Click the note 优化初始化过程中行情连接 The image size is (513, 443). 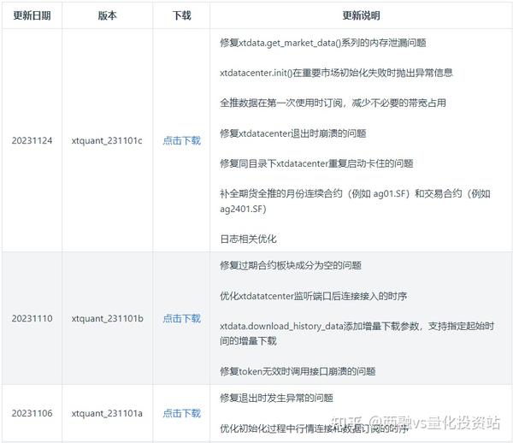pyautogui.click(x=314, y=428)
